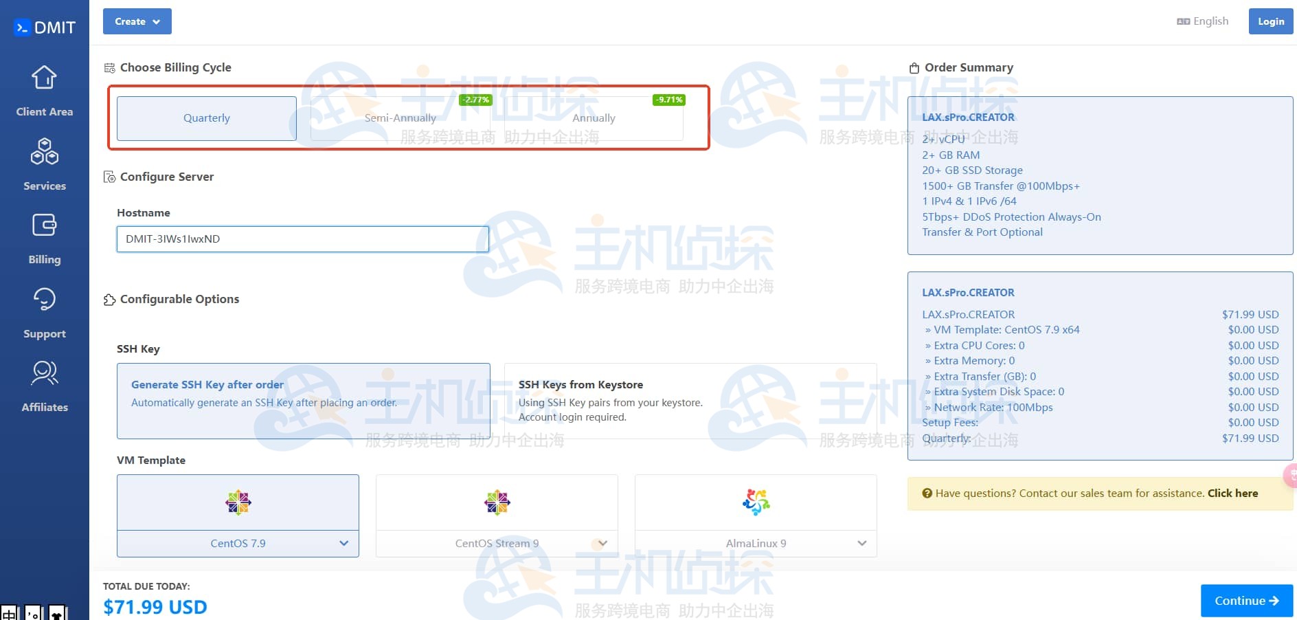Select the Semi-Annually billing cycle

point(400,118)
